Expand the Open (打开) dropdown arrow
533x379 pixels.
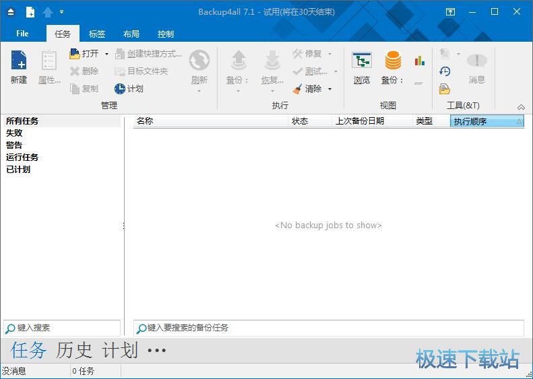pos(106,54)
